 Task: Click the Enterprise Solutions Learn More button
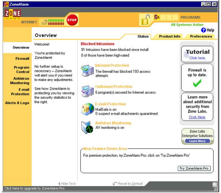point(197,141)
